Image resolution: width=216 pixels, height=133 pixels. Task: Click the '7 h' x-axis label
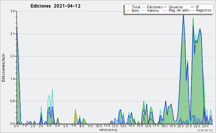click(x=74, y=126)
